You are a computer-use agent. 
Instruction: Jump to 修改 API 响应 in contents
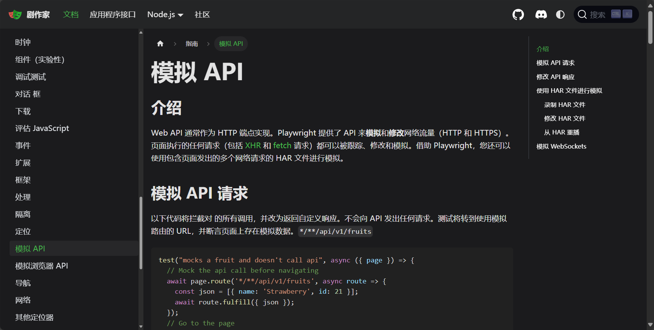tap(555, 77)
